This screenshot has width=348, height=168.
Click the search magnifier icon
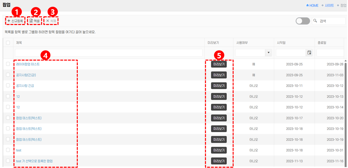(315, 21)
